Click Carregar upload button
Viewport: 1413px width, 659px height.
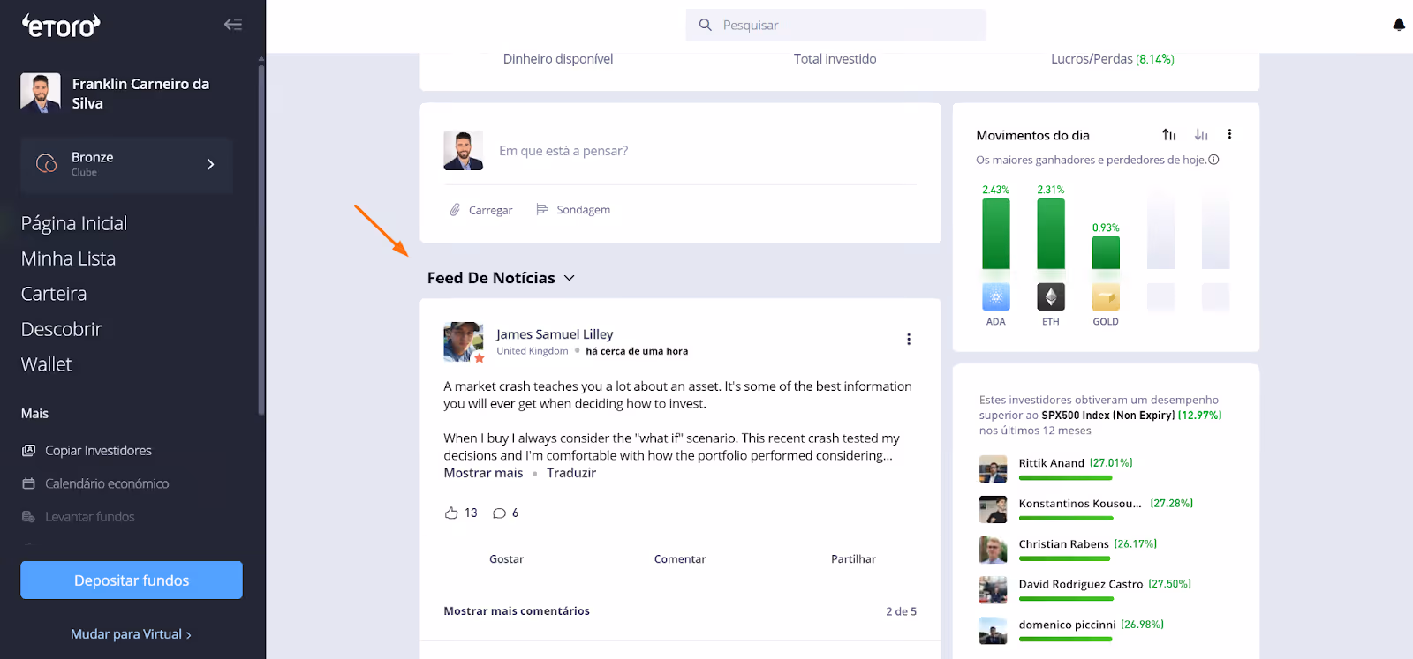[x=481, y=210]
